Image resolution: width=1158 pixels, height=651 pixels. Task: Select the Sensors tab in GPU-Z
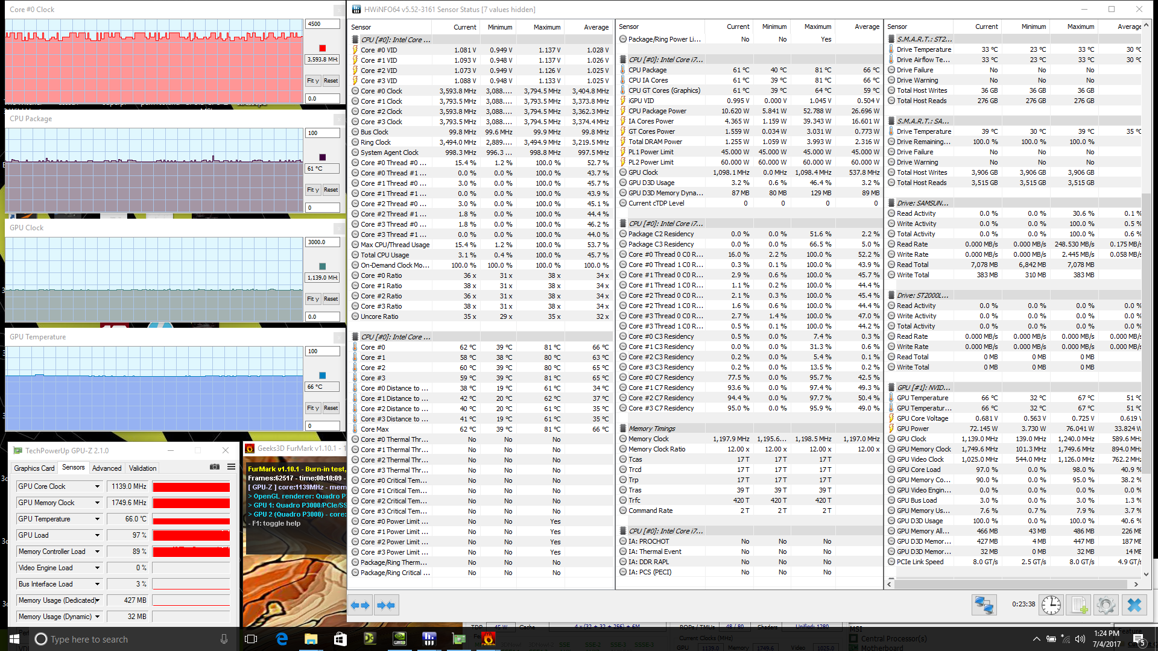74,468
